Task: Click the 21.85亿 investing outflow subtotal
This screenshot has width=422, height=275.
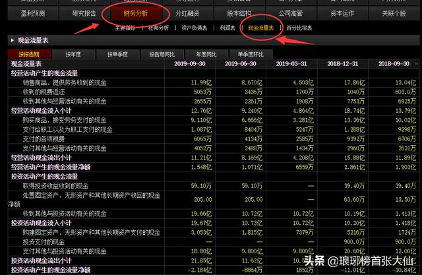Action: pyautogui.click(x=201, y=260)
